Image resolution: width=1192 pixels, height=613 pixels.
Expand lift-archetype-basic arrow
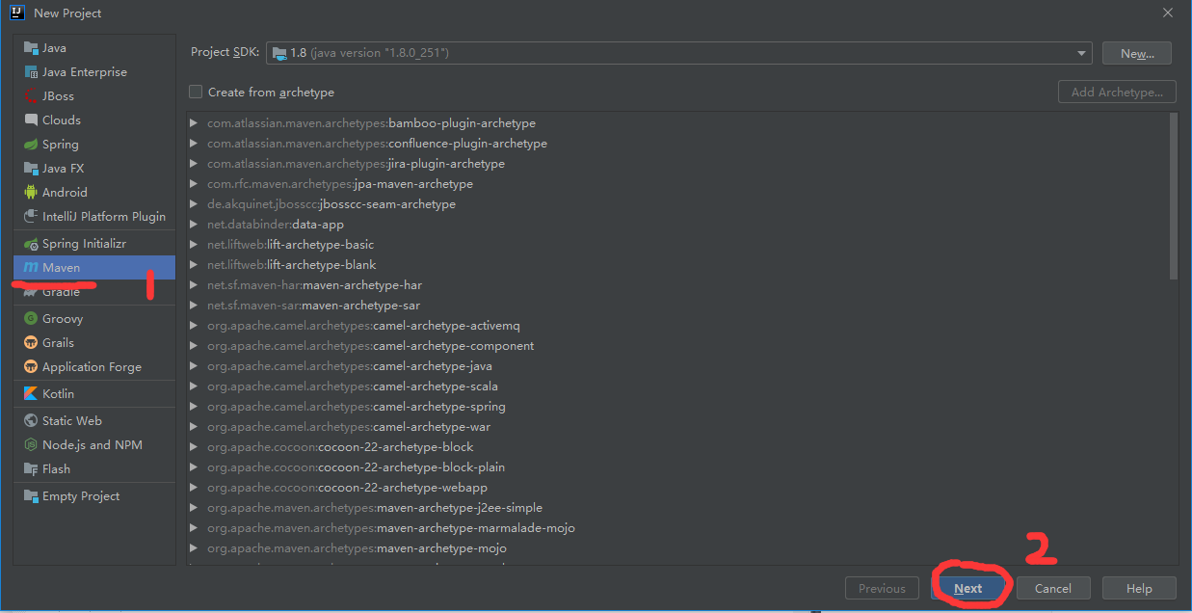pyautogui.click(x=194, y=245)
